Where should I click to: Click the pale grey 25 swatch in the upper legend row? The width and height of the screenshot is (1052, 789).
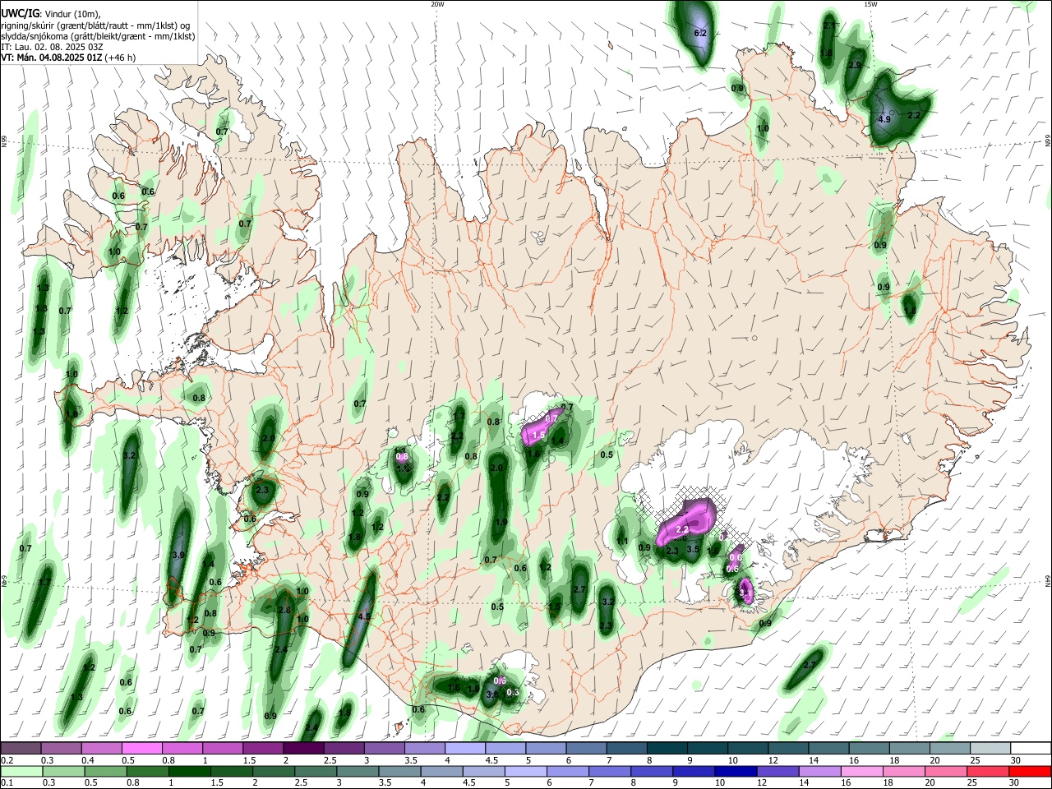(990, 748)
